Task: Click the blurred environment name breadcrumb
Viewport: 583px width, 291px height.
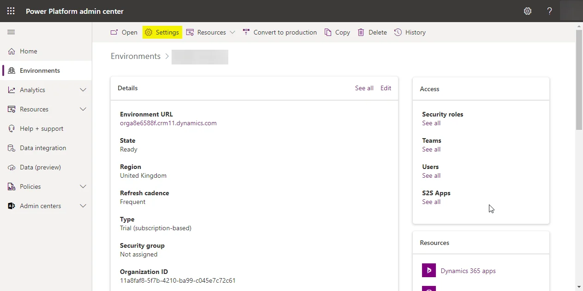Action: [x=200, y=57]
